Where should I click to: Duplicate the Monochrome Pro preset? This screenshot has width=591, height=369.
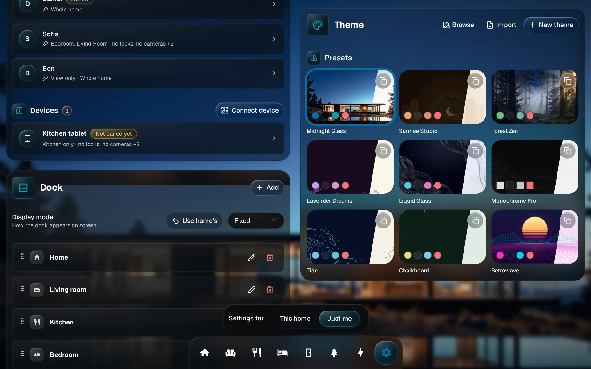click(568, 151)
